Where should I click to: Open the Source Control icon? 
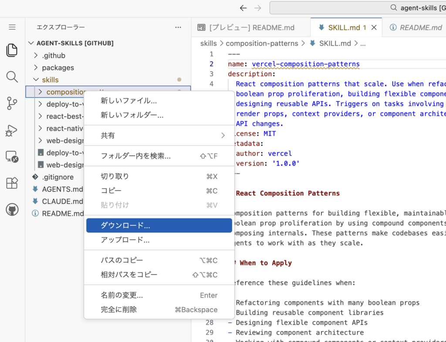point(12,104)
